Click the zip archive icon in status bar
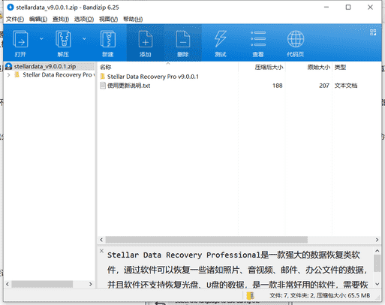This screenshot has height=305, width=385. pos(250,295)
